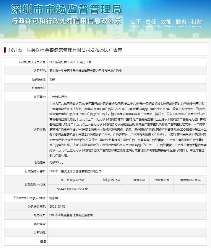Click the 处罚依据 legal basis paragraph

[x=128, y=129]
